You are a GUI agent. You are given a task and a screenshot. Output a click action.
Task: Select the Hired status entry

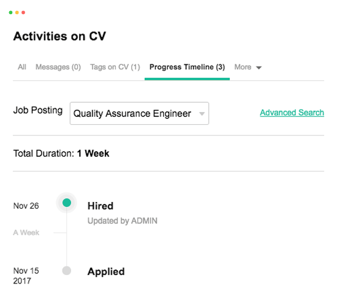pos(100,206)
